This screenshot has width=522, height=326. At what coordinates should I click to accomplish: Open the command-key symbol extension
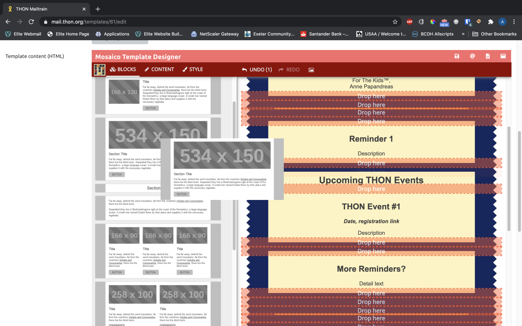point(456,22)
